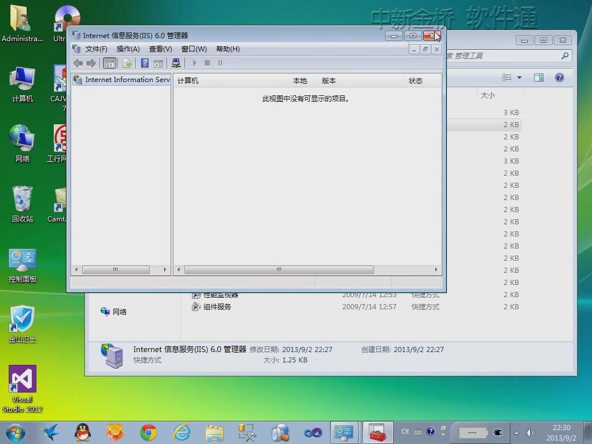Viewport: 592px width, 444px height.
Task: Click the Forward arrow in IIS toolbar
Action: [x=91, y=63]
